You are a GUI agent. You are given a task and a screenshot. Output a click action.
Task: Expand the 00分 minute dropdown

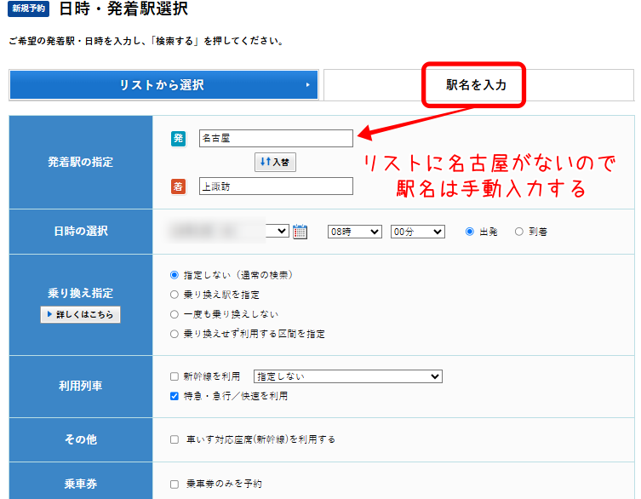coord(417,232)
